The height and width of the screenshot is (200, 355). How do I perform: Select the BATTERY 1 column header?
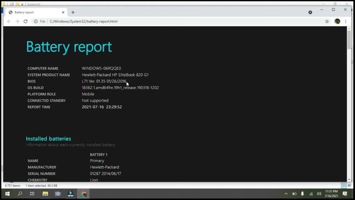(x=99, y=154)
